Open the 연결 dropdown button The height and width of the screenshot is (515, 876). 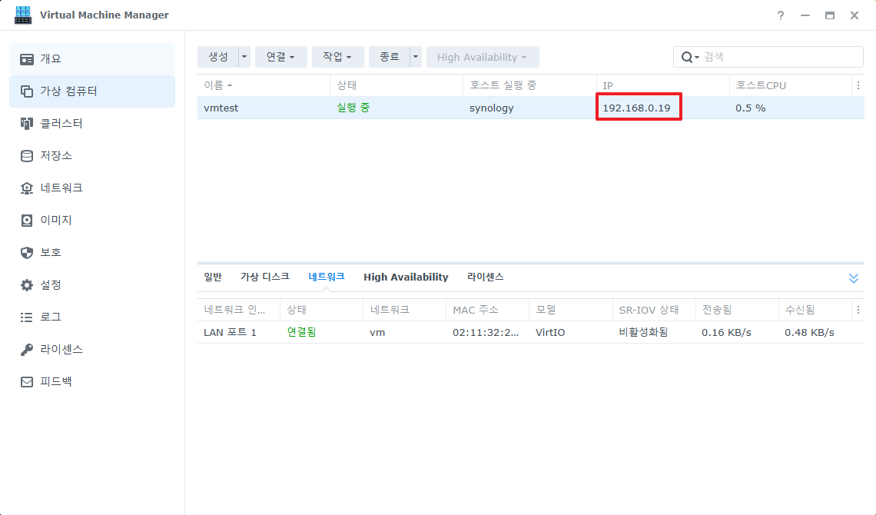tap(281, 57)
